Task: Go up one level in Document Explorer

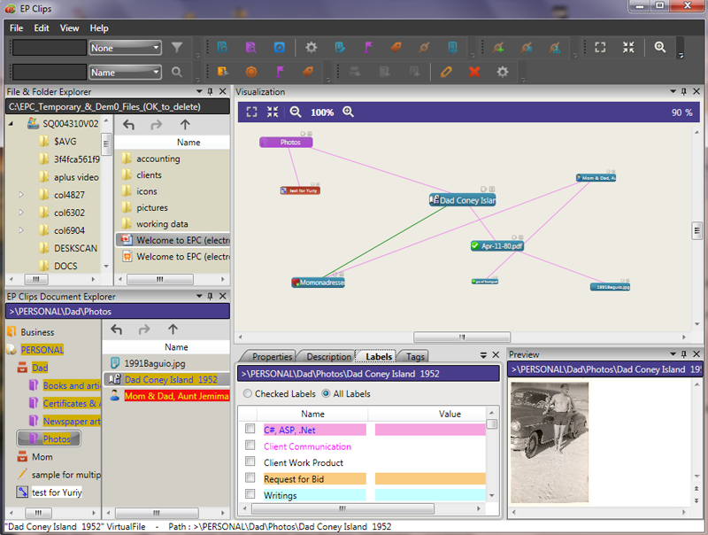Action: click(x=173, y=330)
